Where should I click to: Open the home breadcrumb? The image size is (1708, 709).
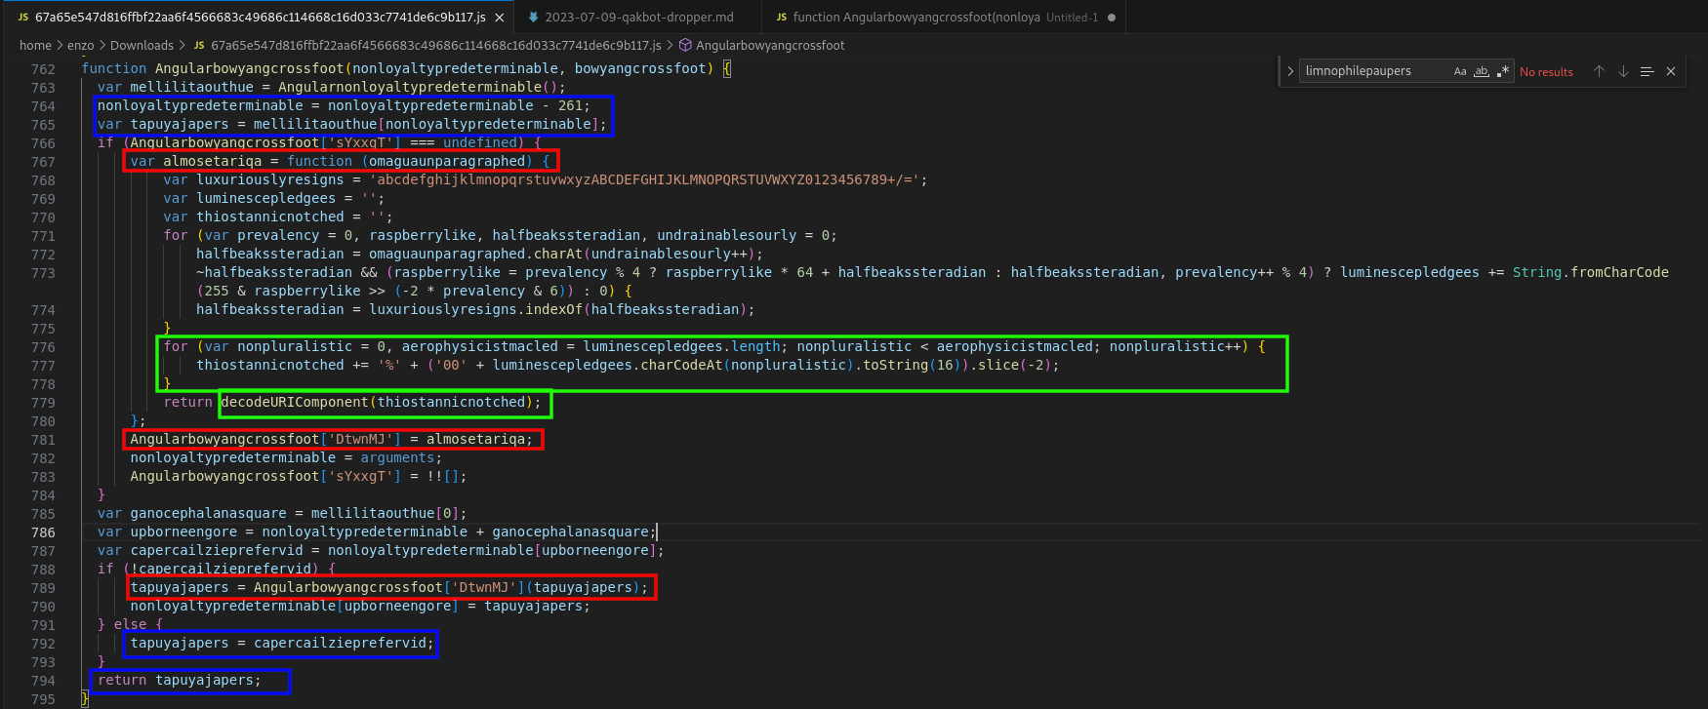coord(35,45)
